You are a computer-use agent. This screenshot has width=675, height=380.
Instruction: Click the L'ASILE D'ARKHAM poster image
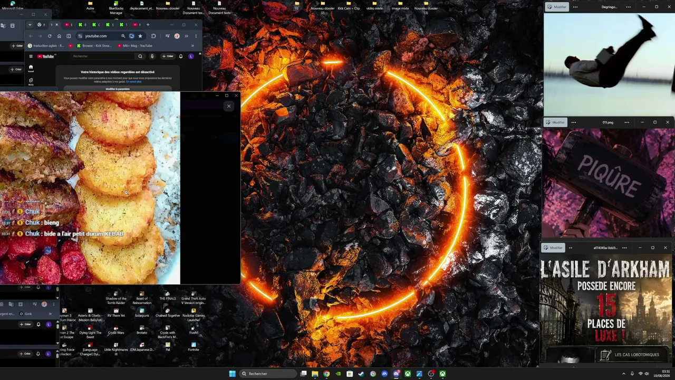click(x=606, y=309)
